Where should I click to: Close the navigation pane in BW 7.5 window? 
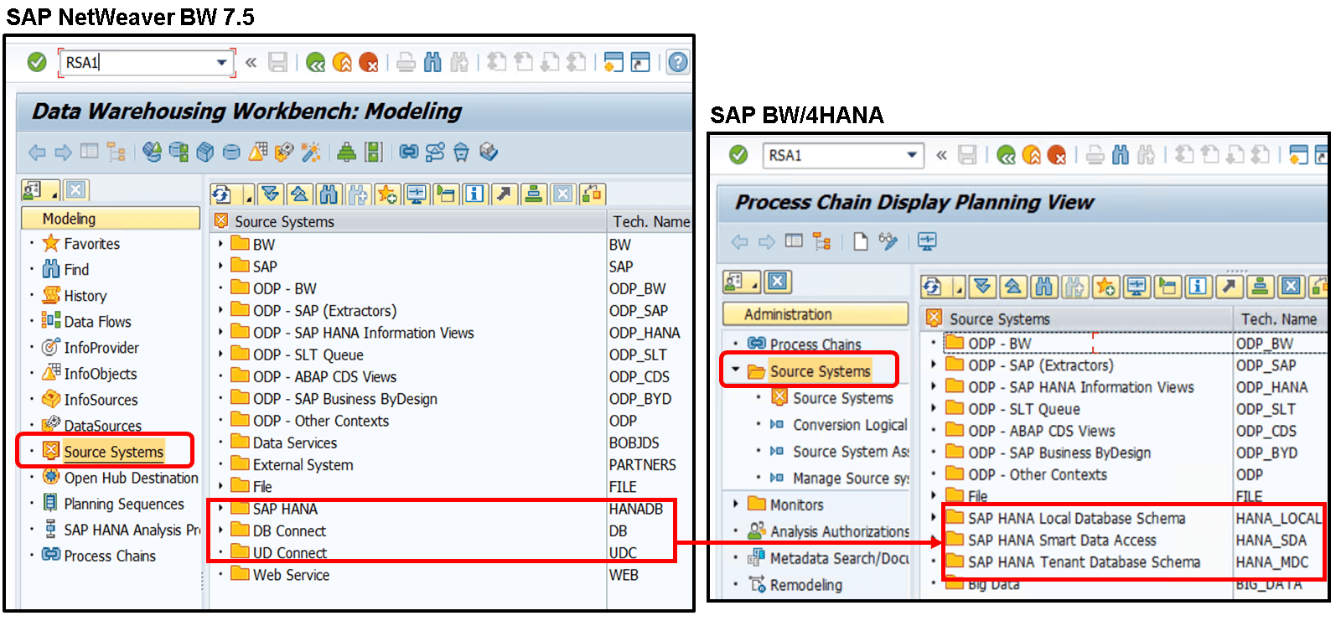[75, 190]
